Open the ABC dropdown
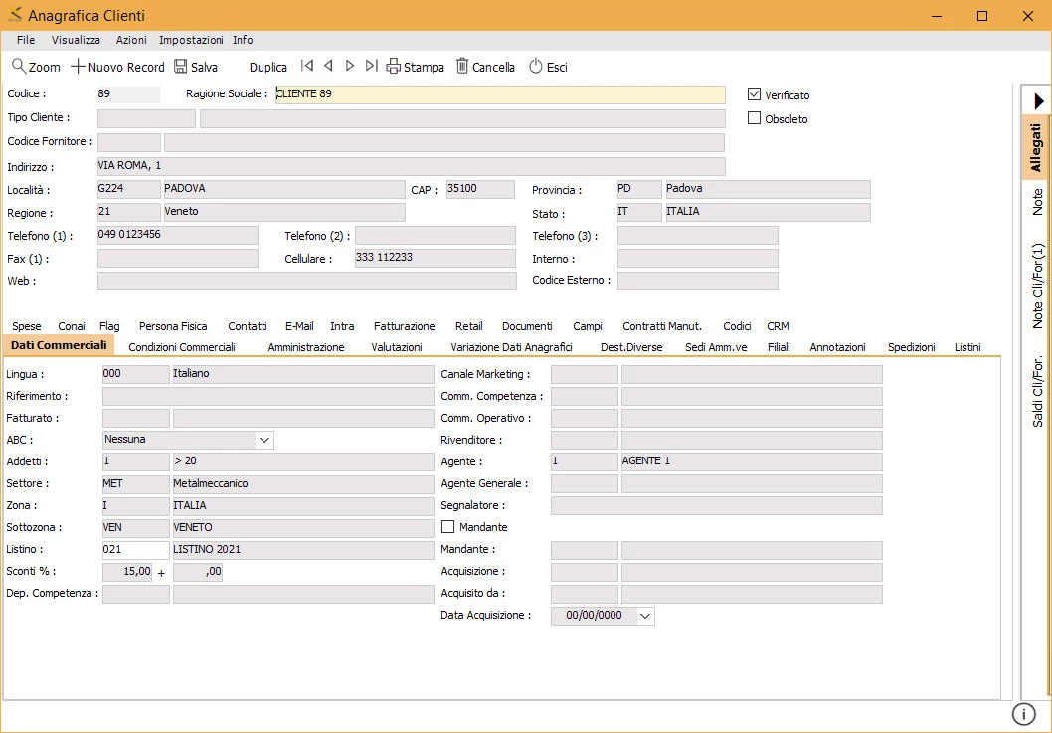1052x733 pixels. tap(264, 440)
